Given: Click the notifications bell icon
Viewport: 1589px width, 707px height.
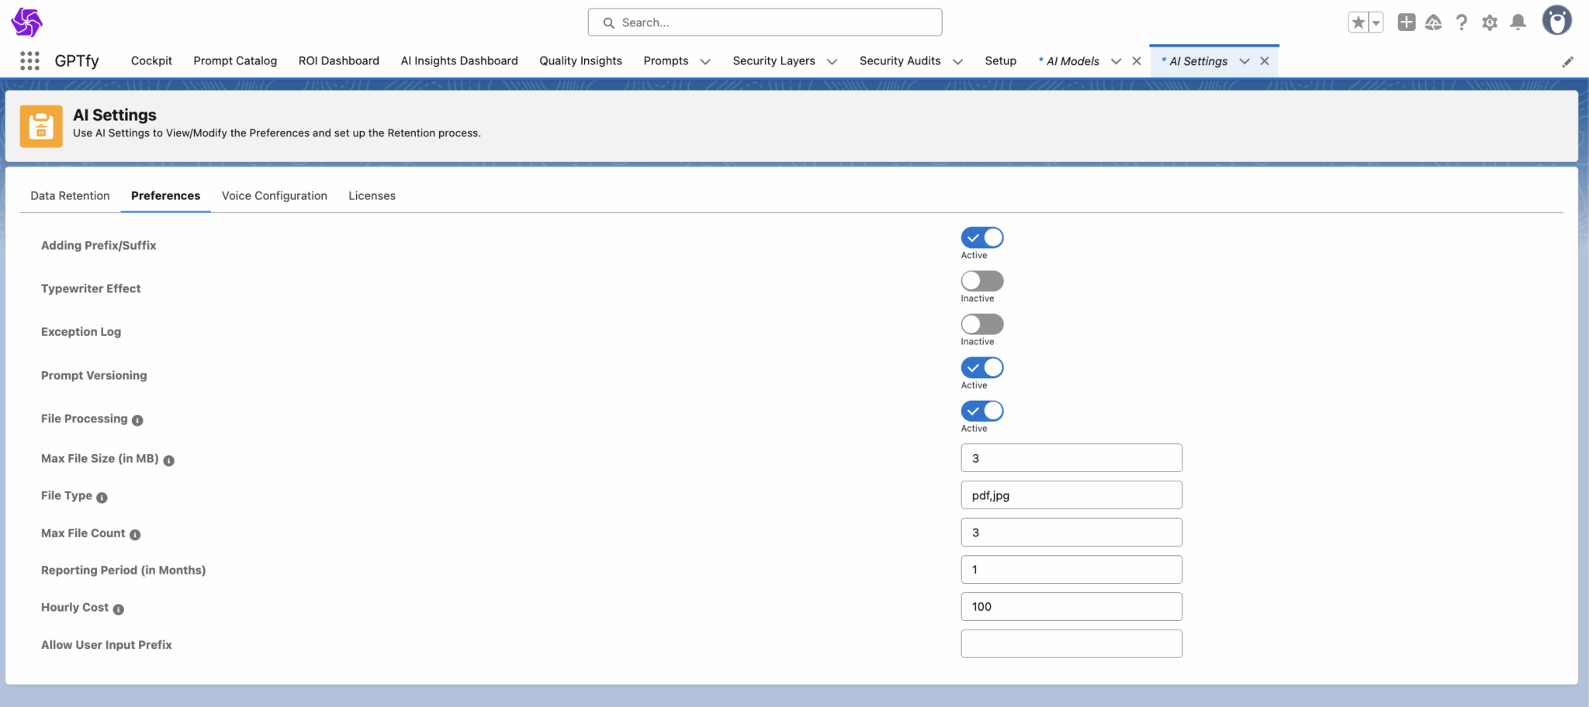Looking at the screenshot, I should (x=1518, y=22).
